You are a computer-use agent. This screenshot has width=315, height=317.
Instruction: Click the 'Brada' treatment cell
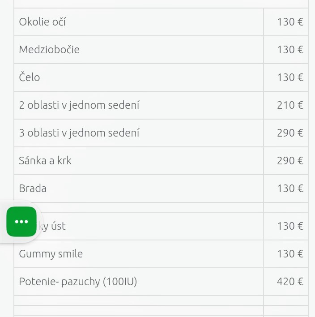coord(33,188)
